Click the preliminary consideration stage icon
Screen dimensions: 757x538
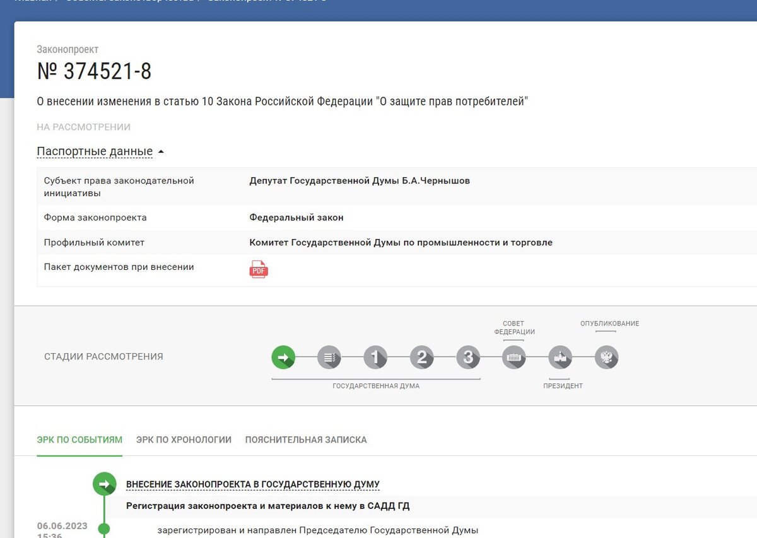tap(329, 357)
